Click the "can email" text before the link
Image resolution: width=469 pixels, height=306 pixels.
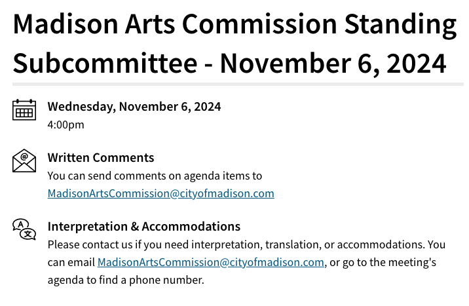coord(71,262)
